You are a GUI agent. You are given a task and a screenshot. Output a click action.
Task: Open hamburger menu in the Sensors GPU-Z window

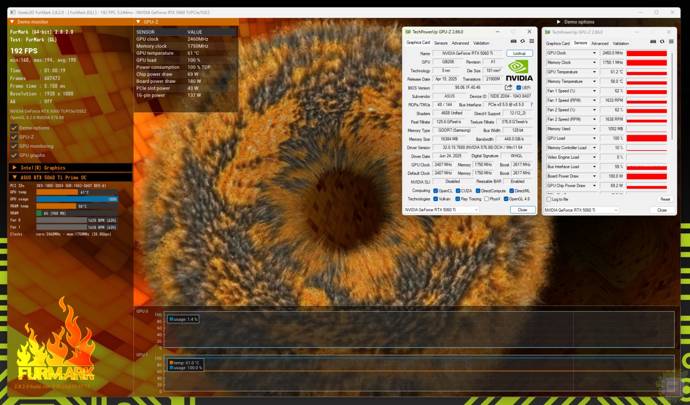click(x=671, y=41)
